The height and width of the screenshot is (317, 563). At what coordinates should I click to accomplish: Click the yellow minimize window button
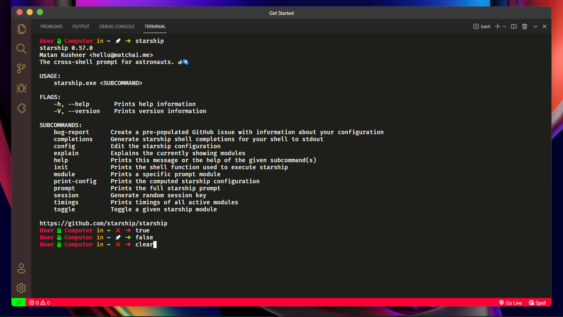tap(30, 12)
